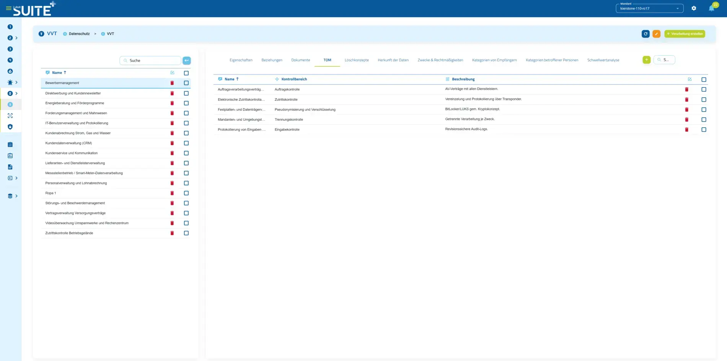Switch to the Beziehungen tab
Image resolution: width=727 pixels, height=361 pixels.
(x=272, y=60)
